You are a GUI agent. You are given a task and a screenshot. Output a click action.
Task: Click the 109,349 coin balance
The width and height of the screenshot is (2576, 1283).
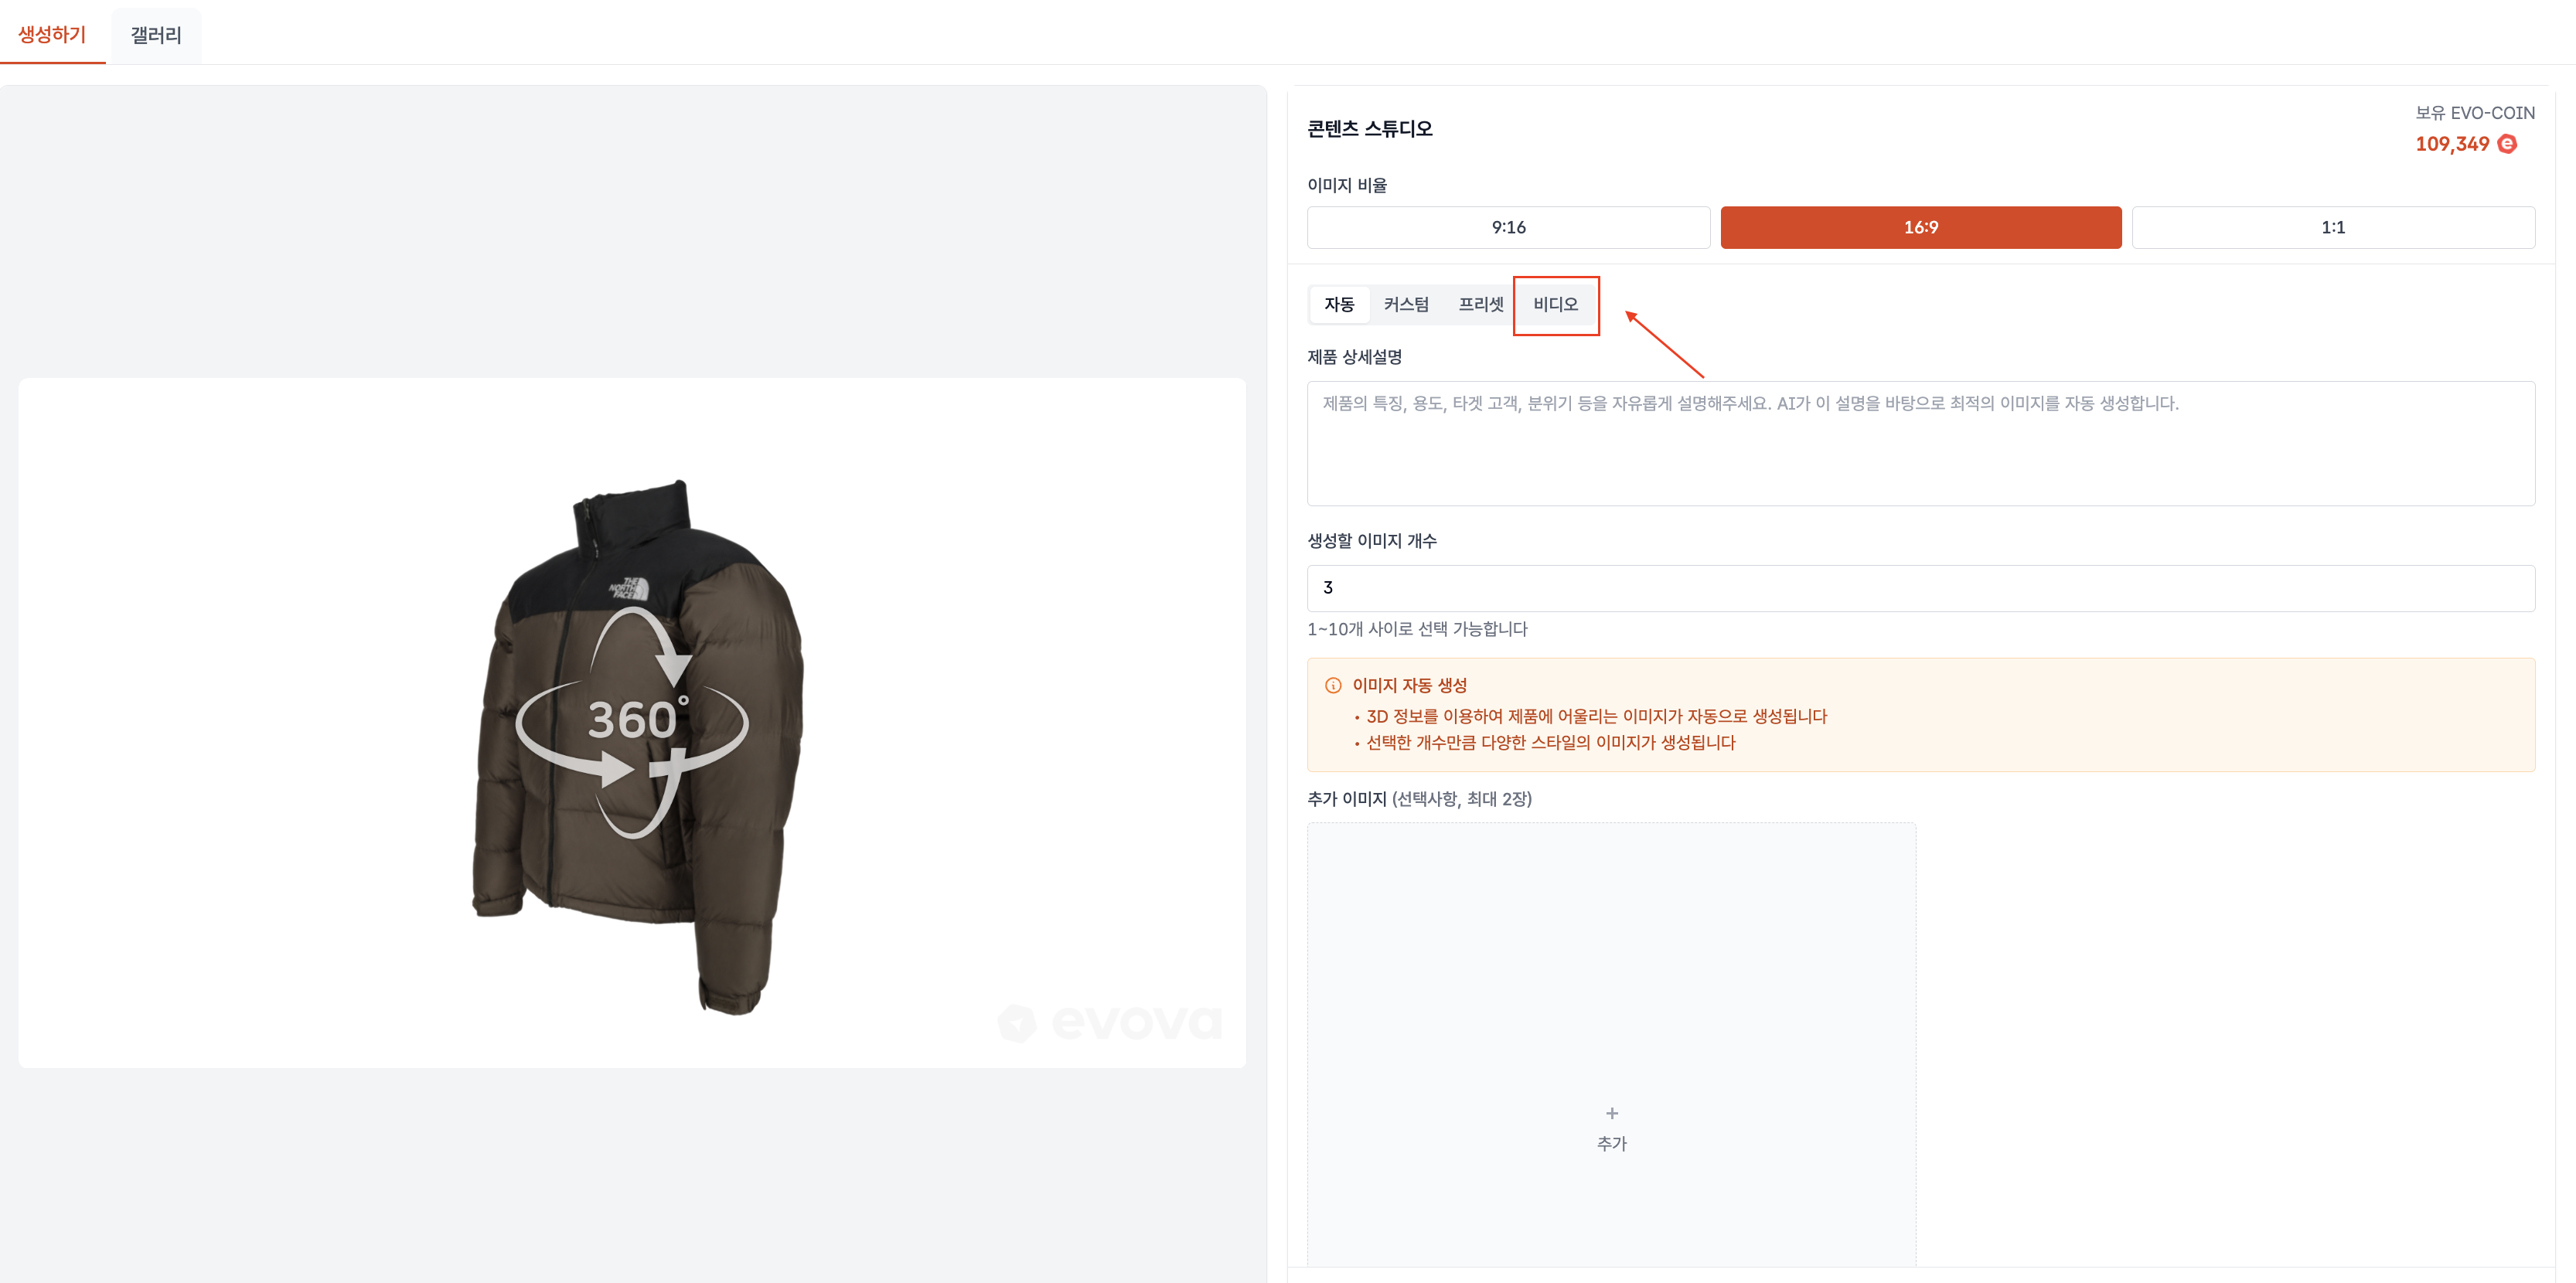(2451, 144)
